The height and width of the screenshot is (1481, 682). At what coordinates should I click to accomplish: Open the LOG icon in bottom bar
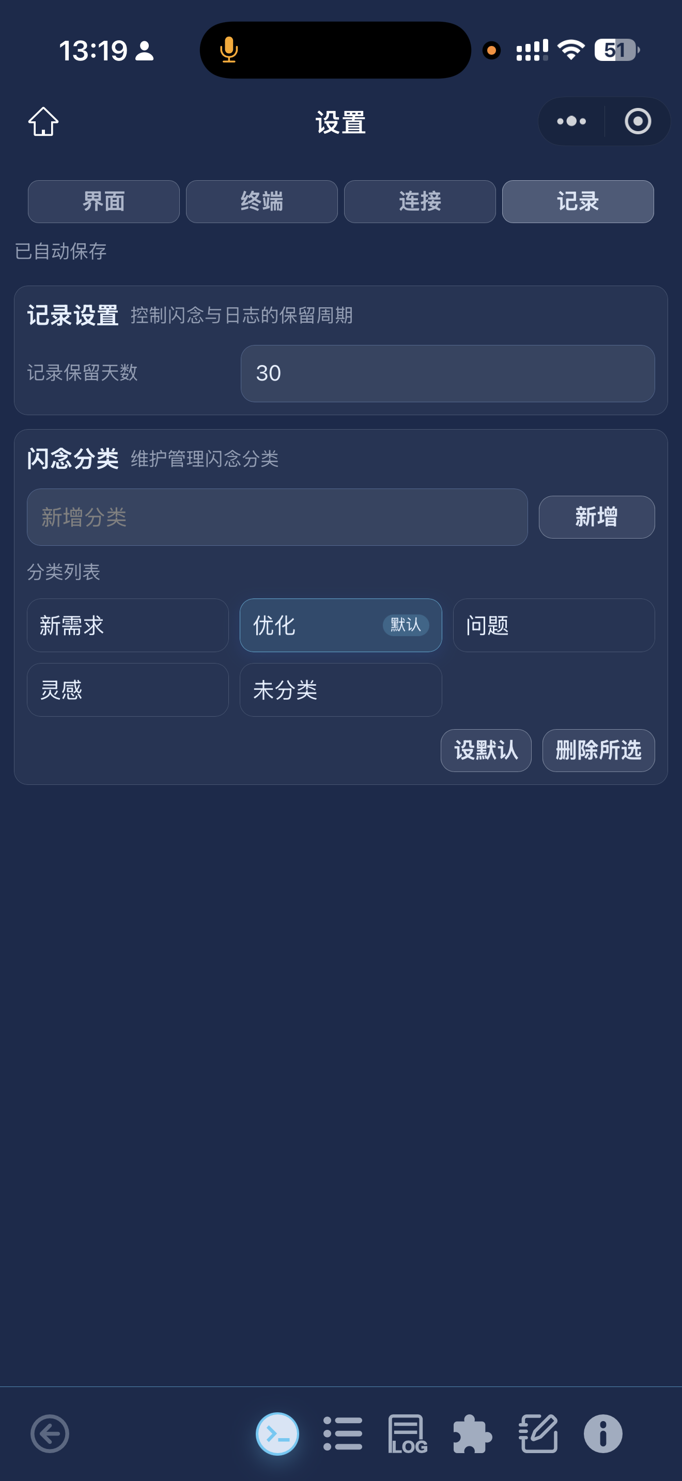[x=408, y=1433]
